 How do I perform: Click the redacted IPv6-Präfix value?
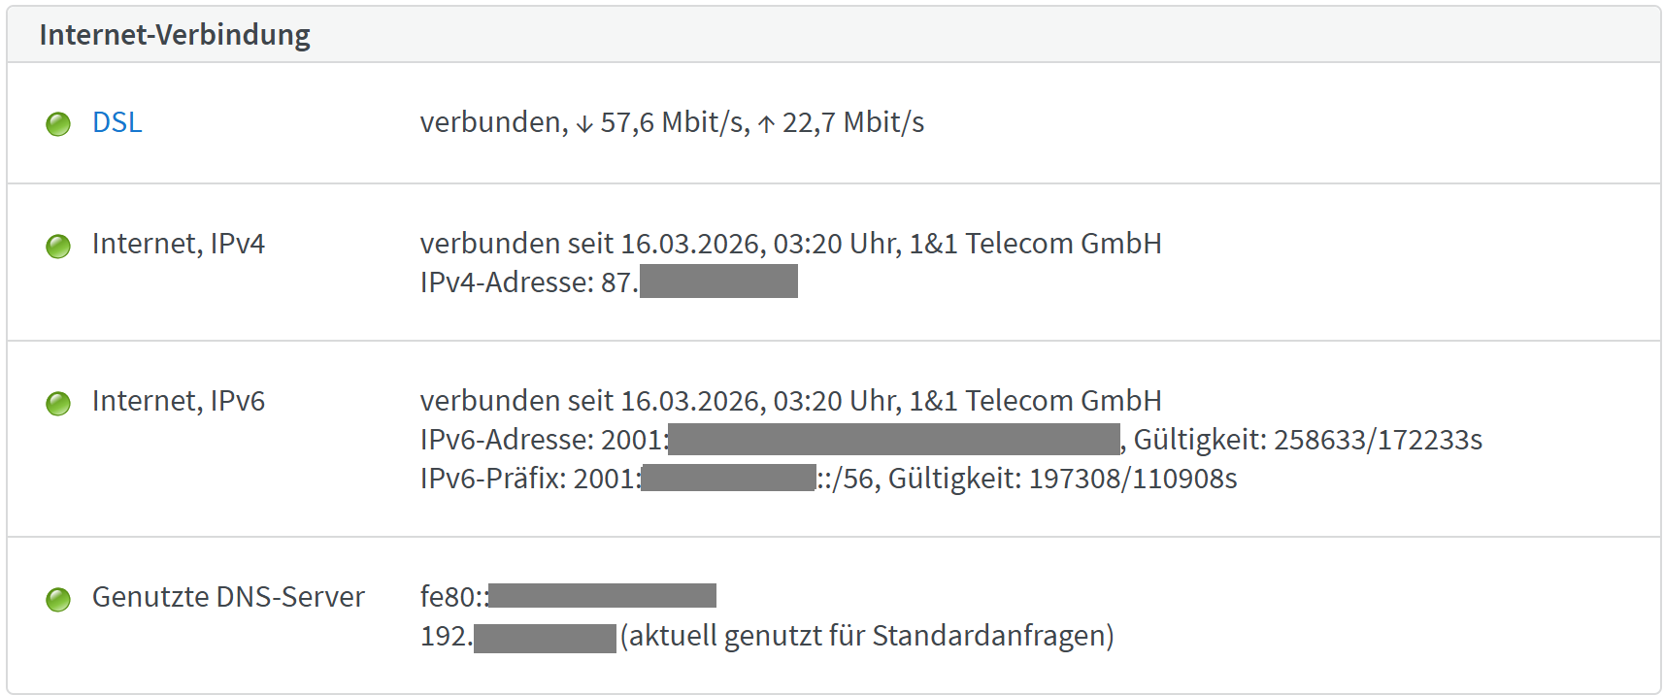coord(728,479)
